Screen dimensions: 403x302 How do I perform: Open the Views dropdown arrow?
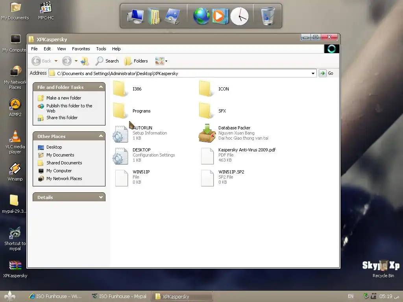(166, 61)
